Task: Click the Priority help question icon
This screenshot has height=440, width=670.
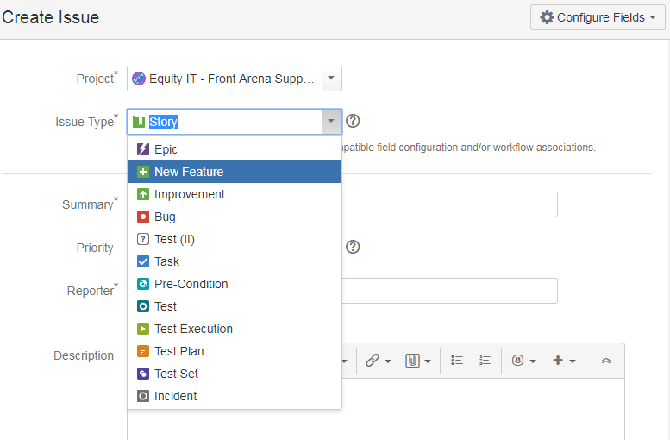Action: pos(353,247)
